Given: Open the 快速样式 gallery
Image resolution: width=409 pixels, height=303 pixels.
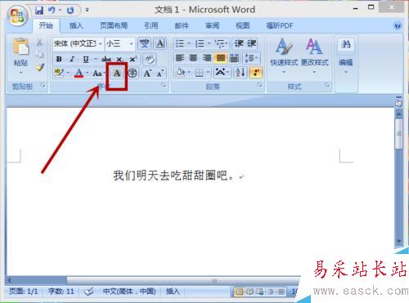Looking at the screenshot, I should click(284, 56).
